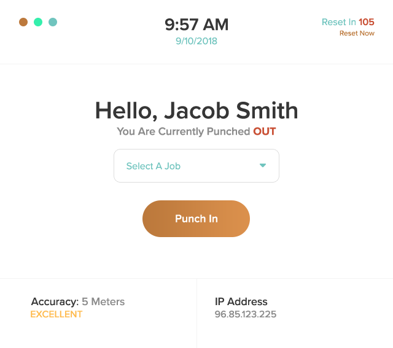393x348 pixels.
Task: Click the brown window control dot
Action: click(23, 22)
